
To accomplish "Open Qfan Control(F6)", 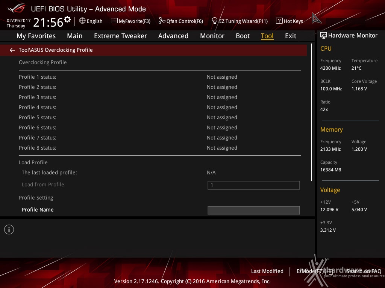I will tap(185, 21).
